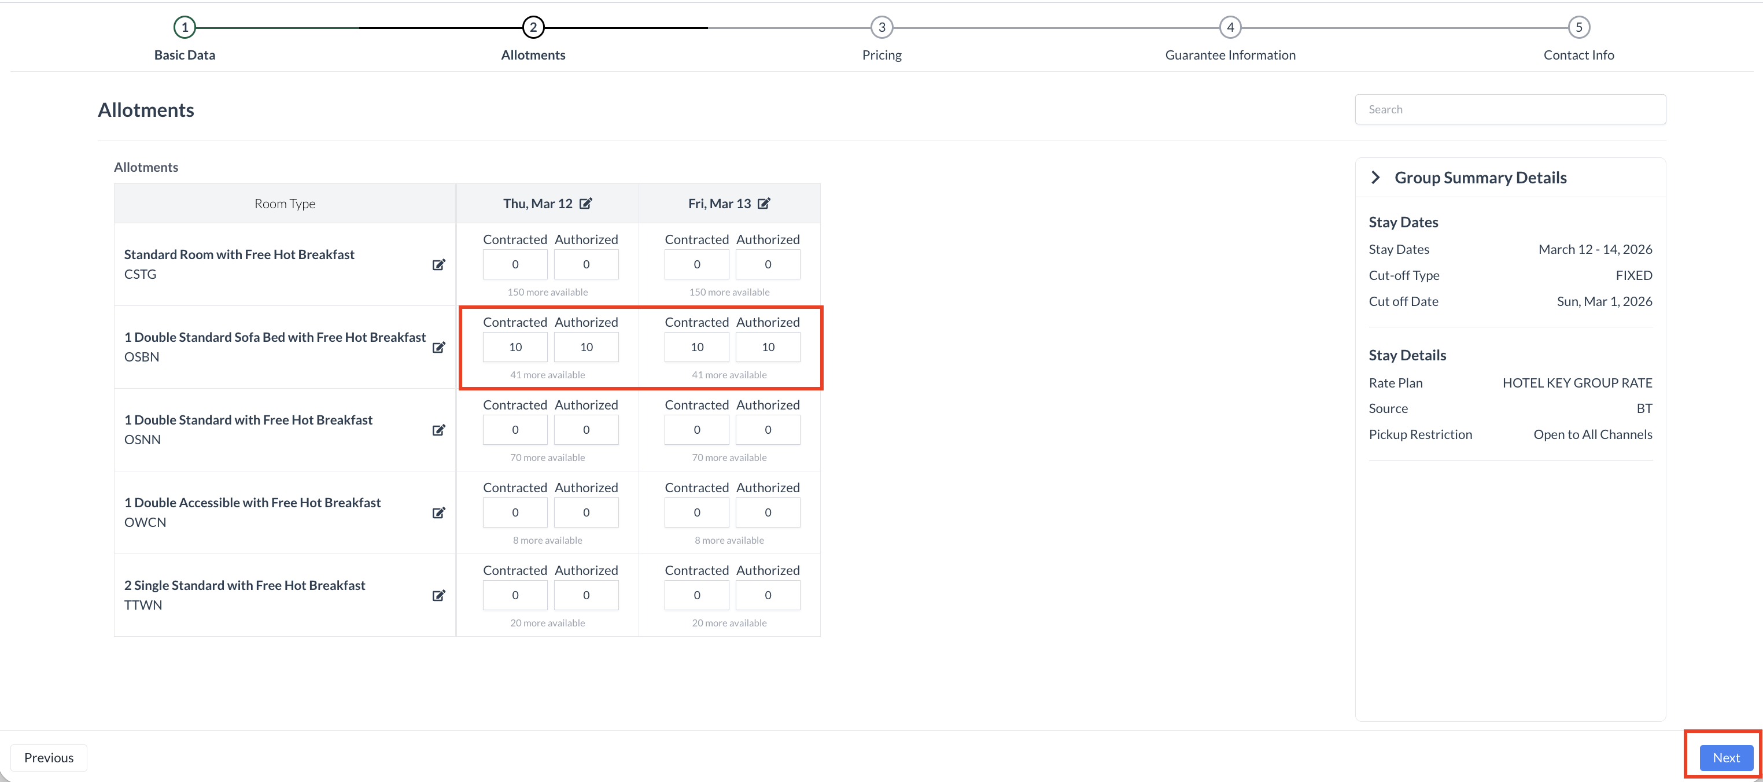Image resolution: width=1763 pixels, height=782 pixels.
Task: Edit the CSTG Standard Room row
Action: (438, 265)
